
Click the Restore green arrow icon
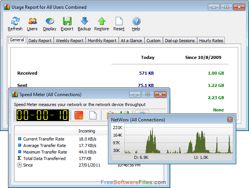[101, 21]
